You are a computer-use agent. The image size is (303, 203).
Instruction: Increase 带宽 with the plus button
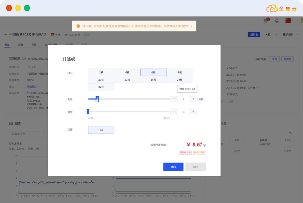[193, 112]
